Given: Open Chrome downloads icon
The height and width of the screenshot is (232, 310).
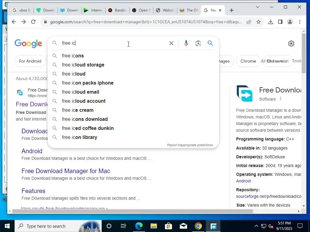Looking at the screenshot, I should [270, 22].
